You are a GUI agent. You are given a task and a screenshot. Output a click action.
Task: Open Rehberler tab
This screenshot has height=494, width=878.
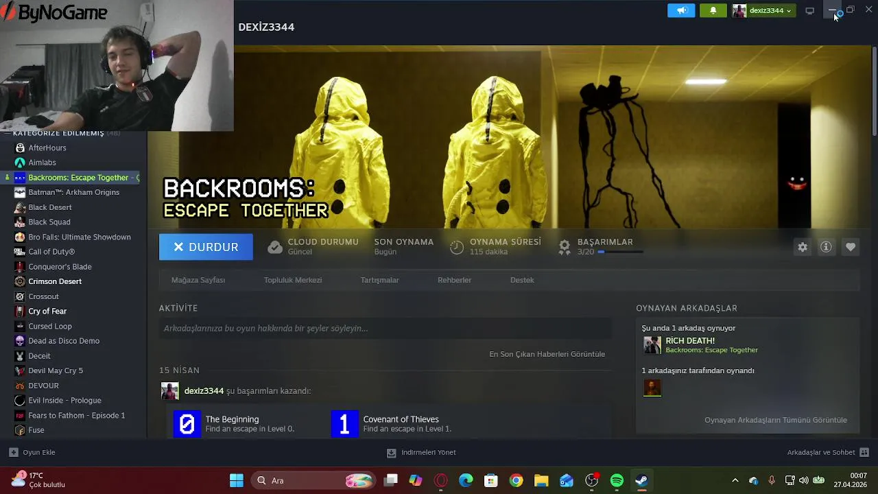pyautogui.click(x=454, y=280)
